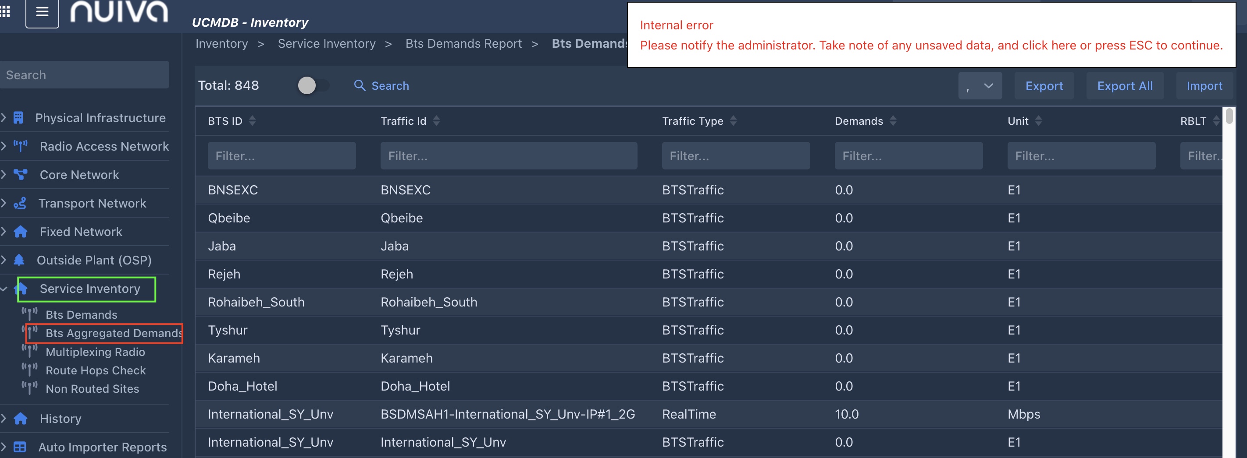
Task: Click the Import button
Action: click(x=1204, y=86)
